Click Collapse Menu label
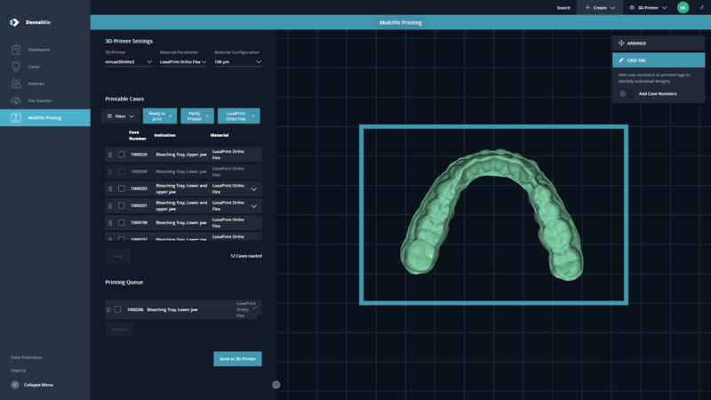This screenshot has width=711, height=400. point(38,385)
